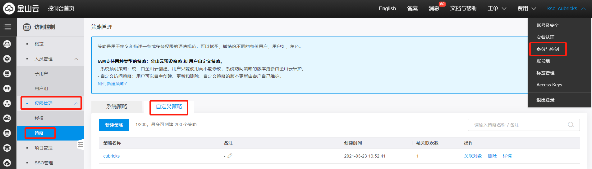Image resolution: width=592 pixels, height=169 pixels.
Task: Click the two-monitors network sidebar icon
Action: pyautogui.click(x=7, y=89)
